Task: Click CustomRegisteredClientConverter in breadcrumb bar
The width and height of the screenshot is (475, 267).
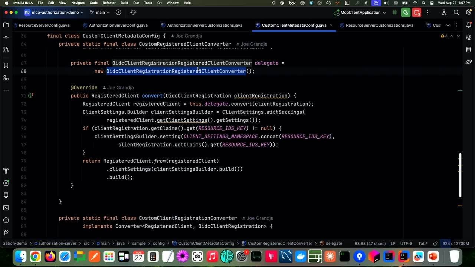Action: [x=279, y=243]
